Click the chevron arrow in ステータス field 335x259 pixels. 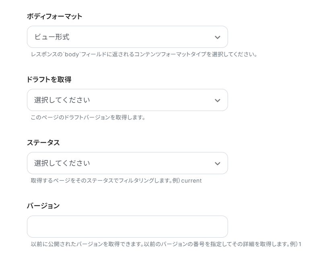tap(218, 163)
